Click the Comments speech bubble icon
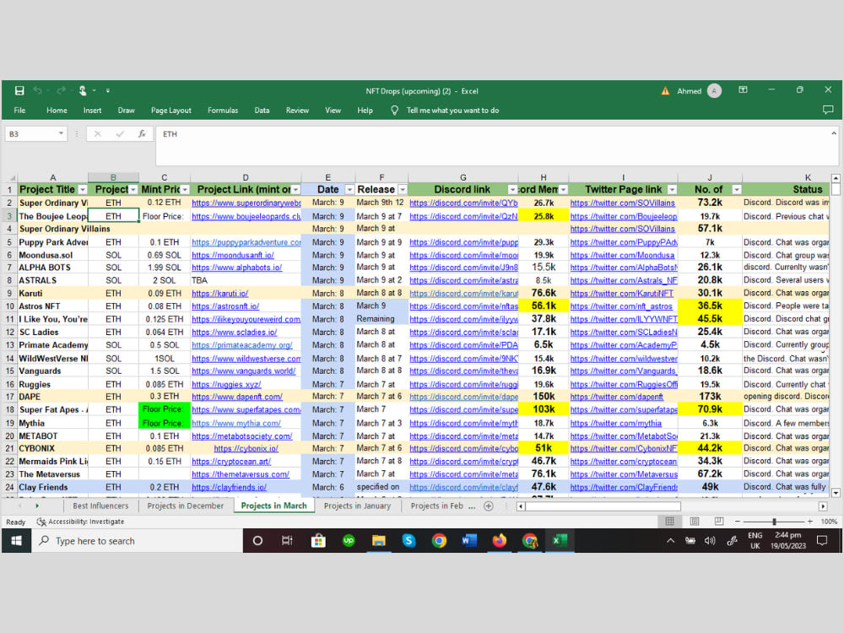The image size is (844, 633). pyautogui.click(x=828, y=110)
